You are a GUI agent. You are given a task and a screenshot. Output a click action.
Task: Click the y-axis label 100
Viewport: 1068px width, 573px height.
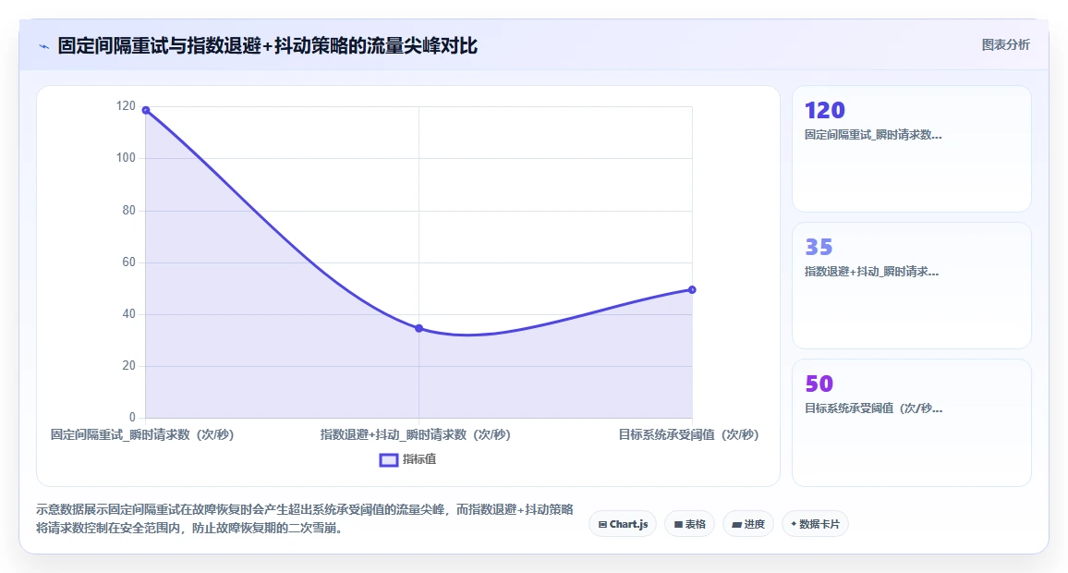pos(126,158)
